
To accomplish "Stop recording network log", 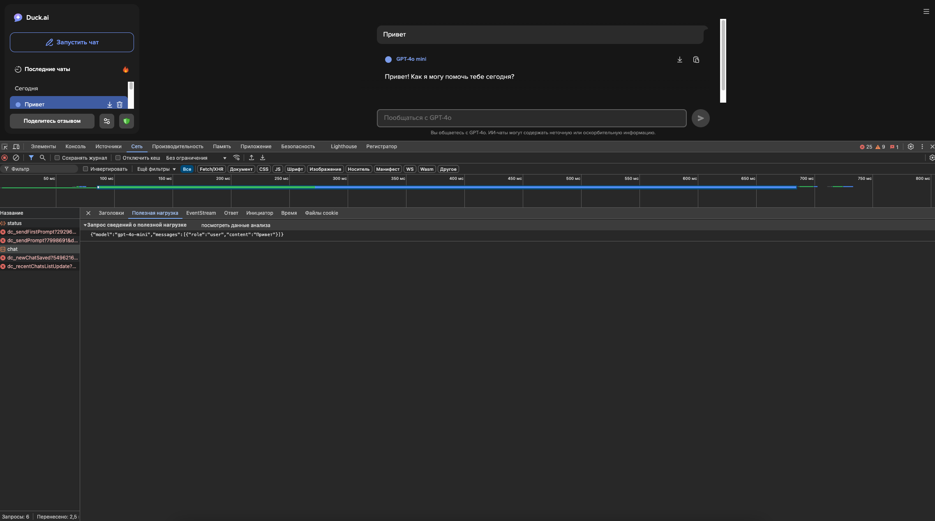I will pyautogui.click(x=5, y=158).
